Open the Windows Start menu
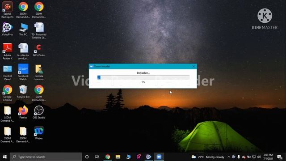The image size is (286, 161). click(x=5, y=157)
